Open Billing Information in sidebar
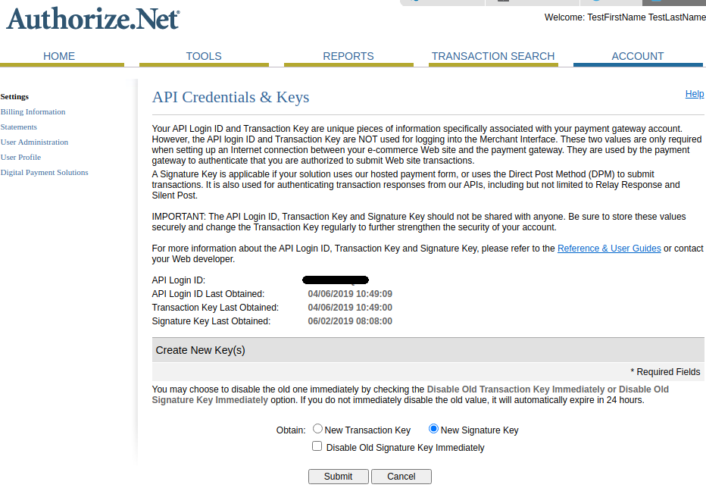The width and height of the screenshot is (706, 491). coord(33,111)
